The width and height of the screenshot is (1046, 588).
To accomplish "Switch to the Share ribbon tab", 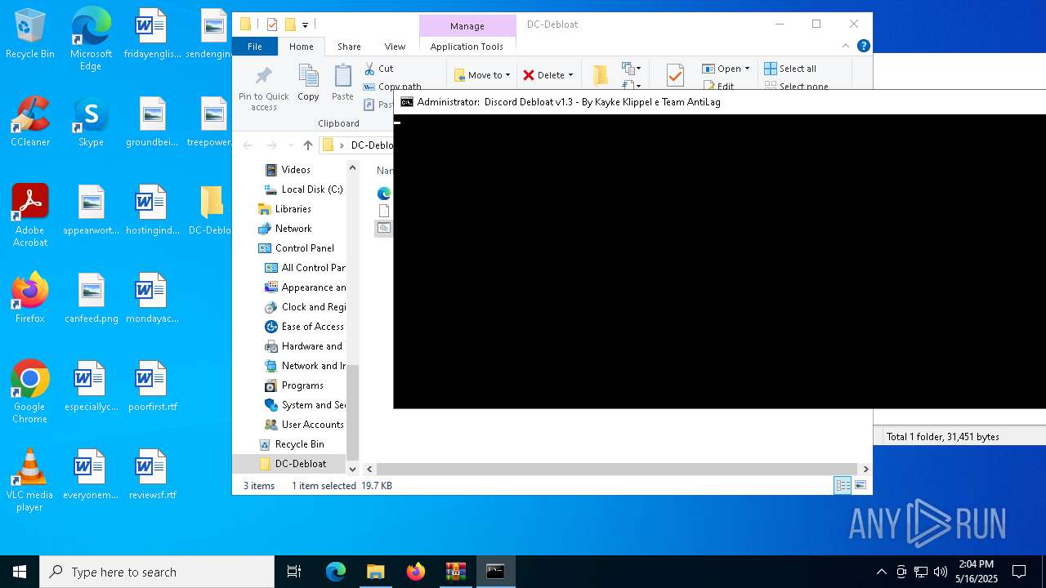I will coord(349,47).
